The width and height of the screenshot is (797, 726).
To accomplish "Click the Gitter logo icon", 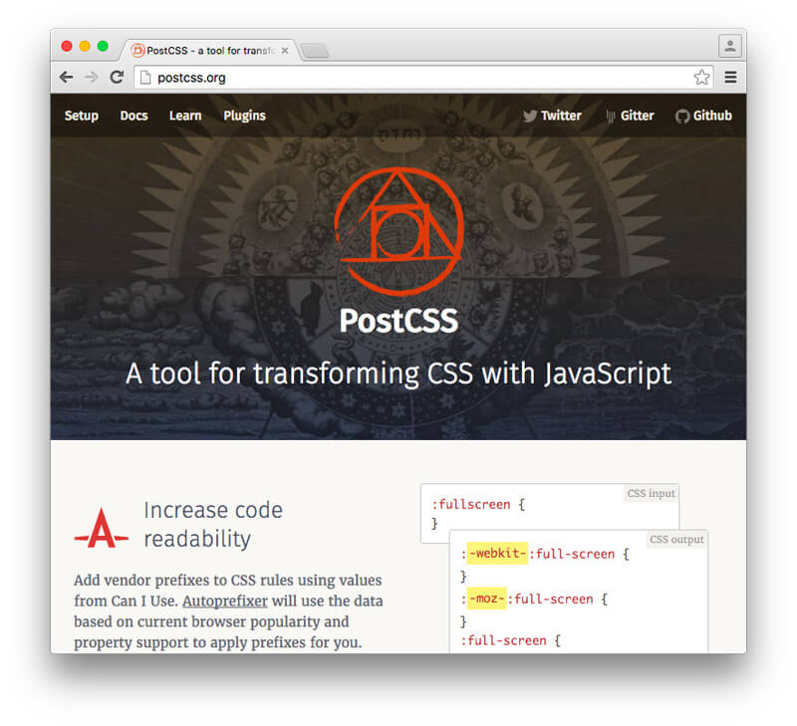I will [x=610, y=116].
